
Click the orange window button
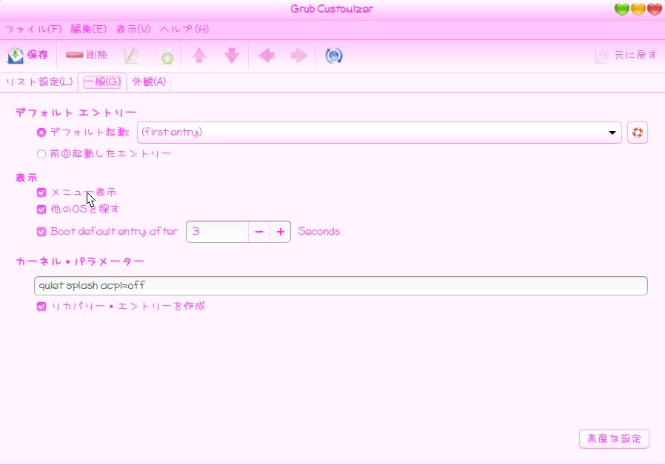(x=638, y=10)
